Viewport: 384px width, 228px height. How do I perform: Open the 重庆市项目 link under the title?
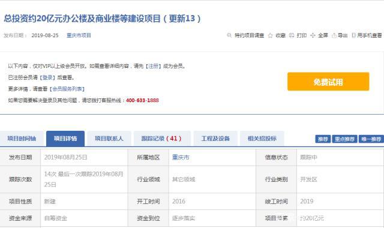[79, 35]
